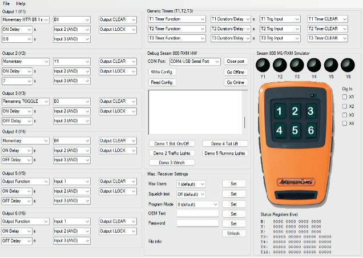Click the Unlock button
The image size is (363, 258).
click(234, 233)
